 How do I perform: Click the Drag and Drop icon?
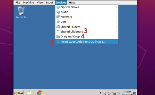[58, 36]
